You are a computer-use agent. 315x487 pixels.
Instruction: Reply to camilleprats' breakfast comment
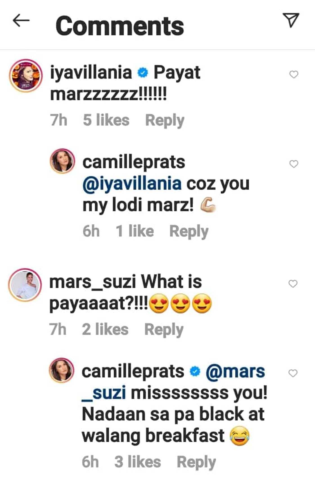[196, 462]
